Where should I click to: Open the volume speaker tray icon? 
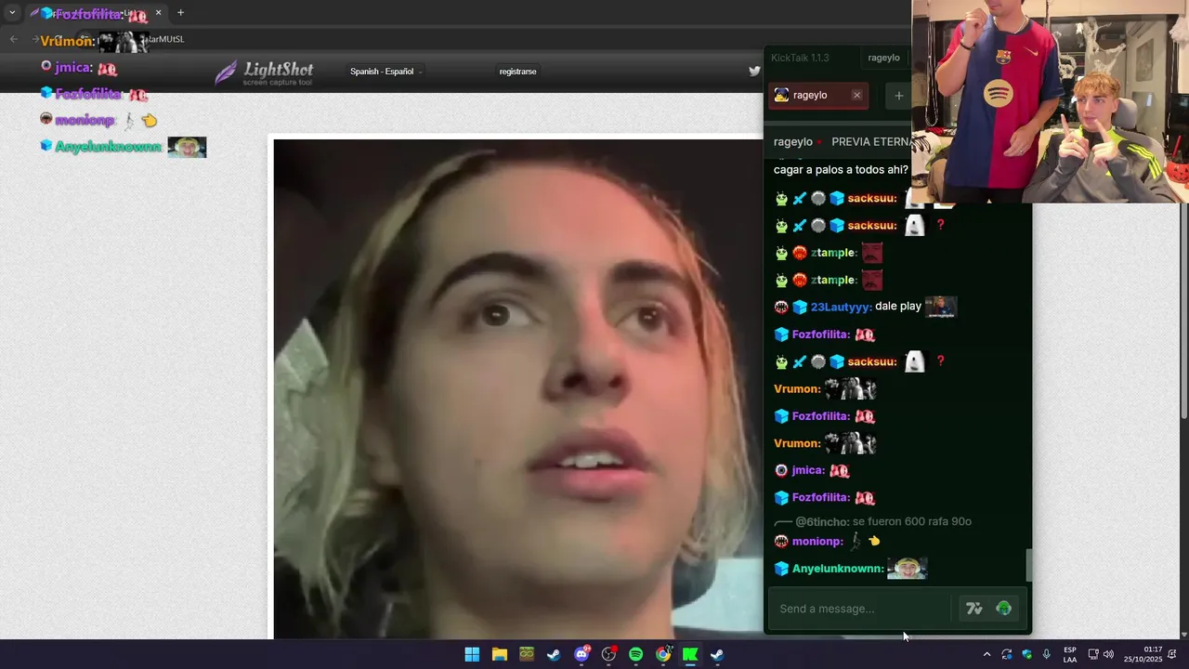pos(1108,654)
